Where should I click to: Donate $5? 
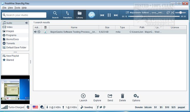click(161, 107)
